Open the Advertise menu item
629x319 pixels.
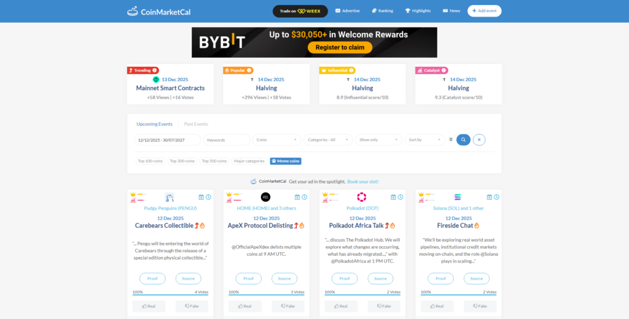pos(348,11)
